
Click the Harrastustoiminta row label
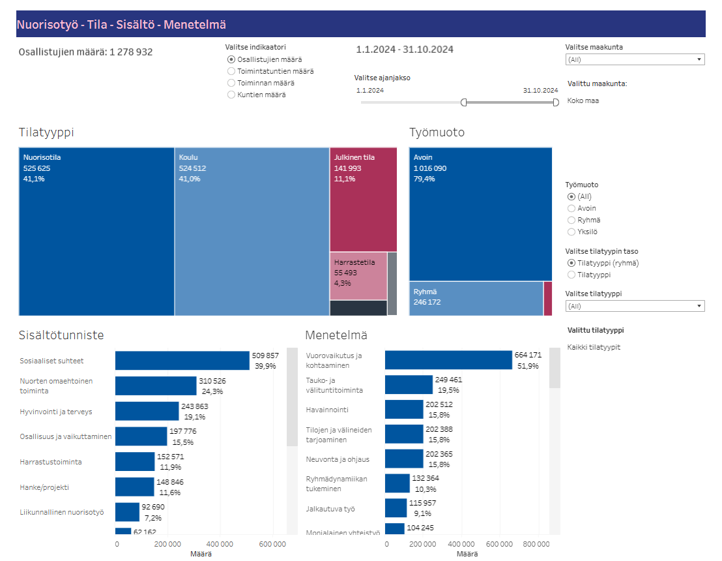(x=51, y=462)
